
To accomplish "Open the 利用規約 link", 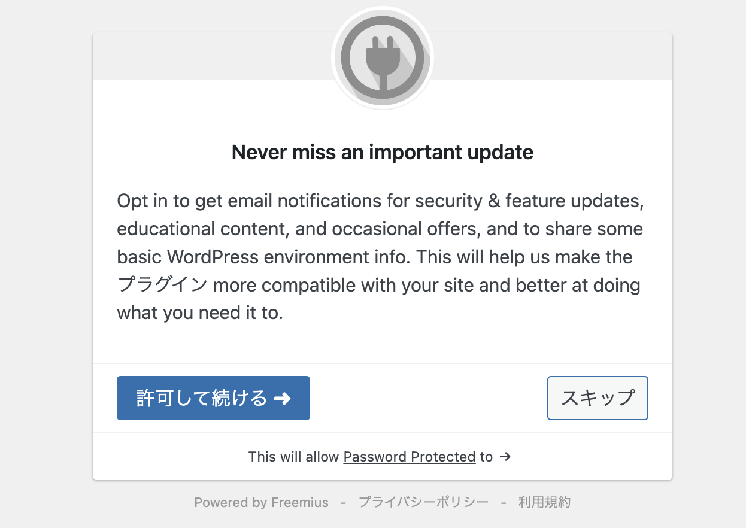I will [544, 502].
